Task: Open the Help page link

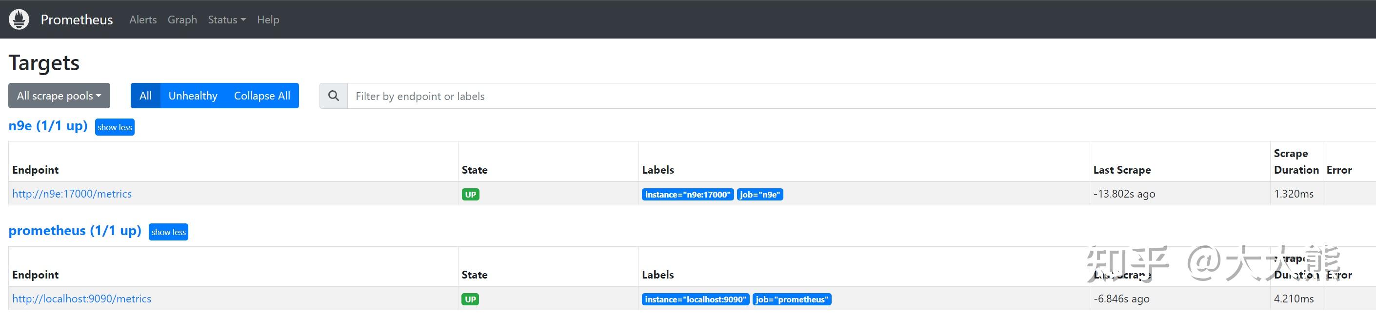Action: point(268,20)
